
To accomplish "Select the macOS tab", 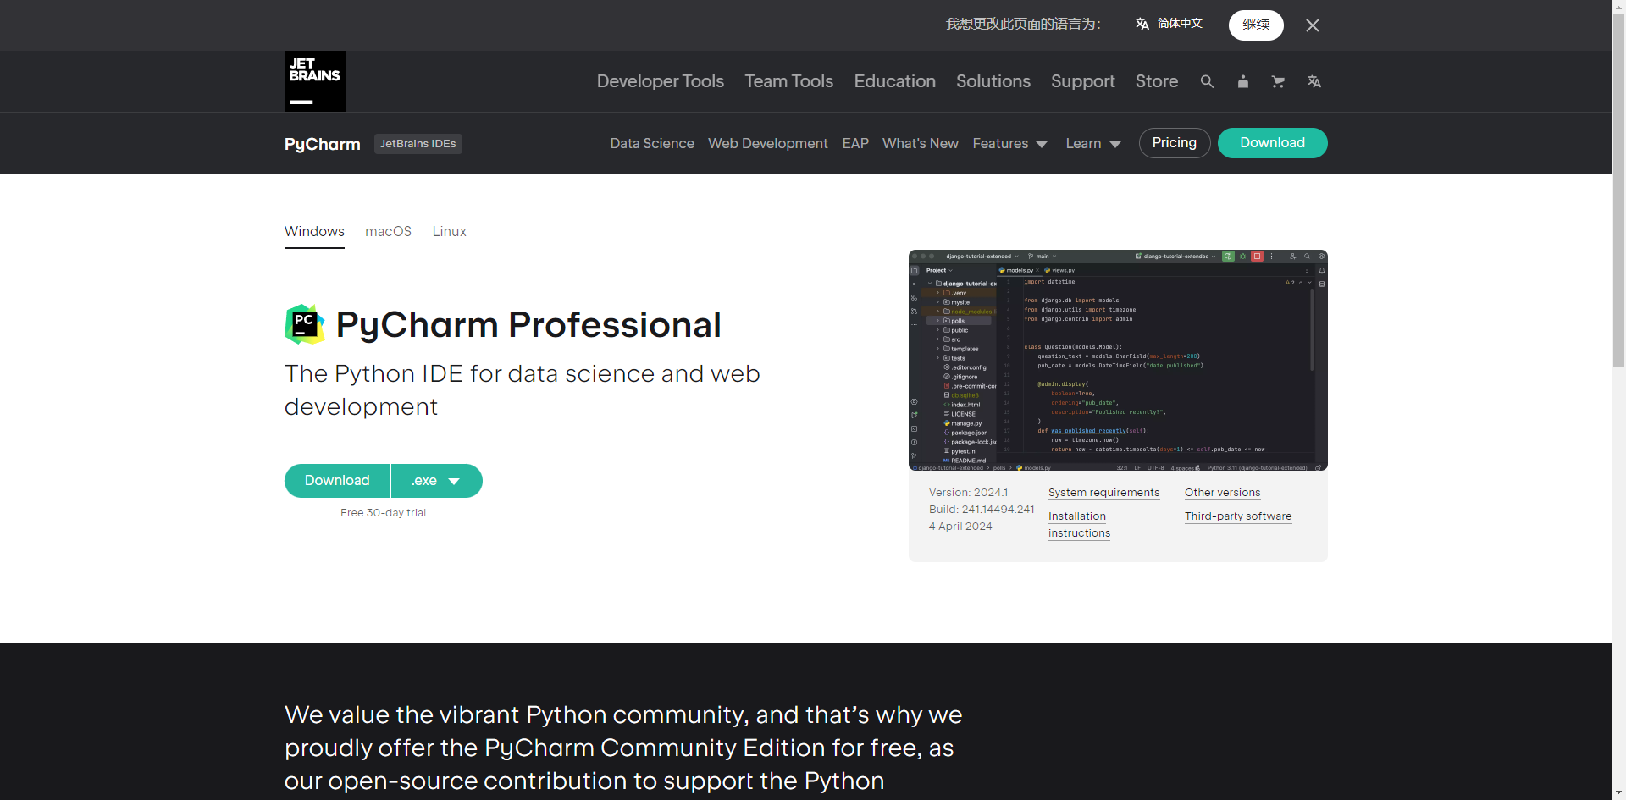I will [389, 231].
